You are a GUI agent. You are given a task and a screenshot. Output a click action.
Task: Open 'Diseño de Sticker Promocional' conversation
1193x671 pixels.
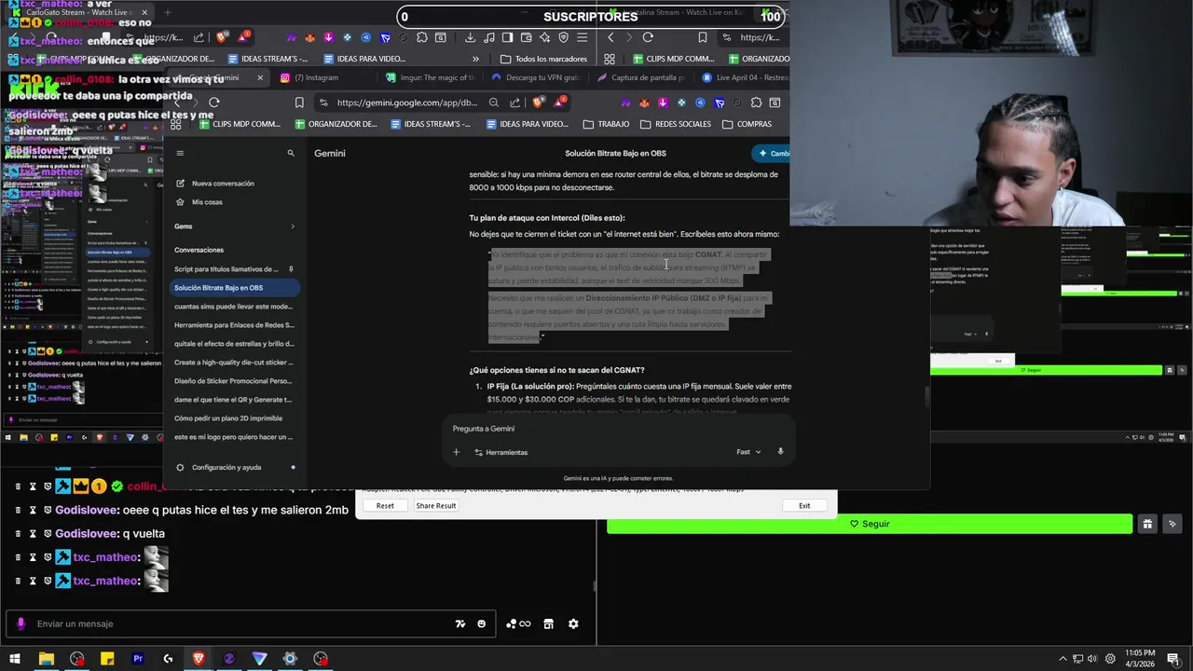coord(233,381)
